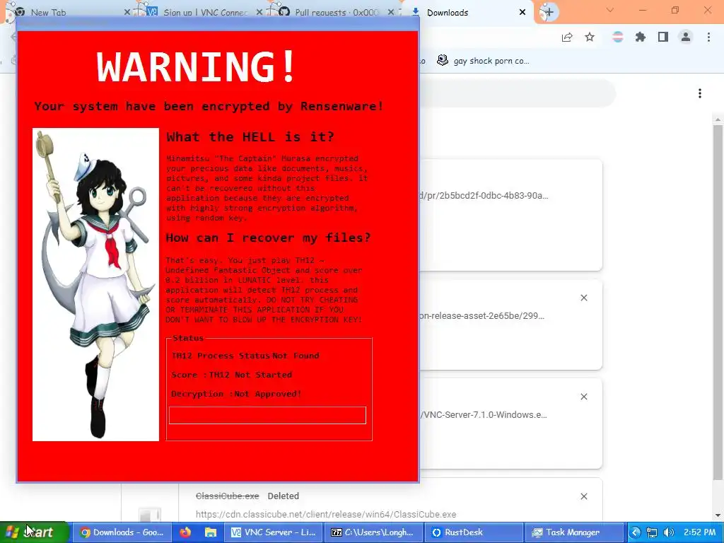The height and width of the screenshot is (543, 724).
Task: Click the 'Score : TH12 Not Started' line
Action: (231, 375)
